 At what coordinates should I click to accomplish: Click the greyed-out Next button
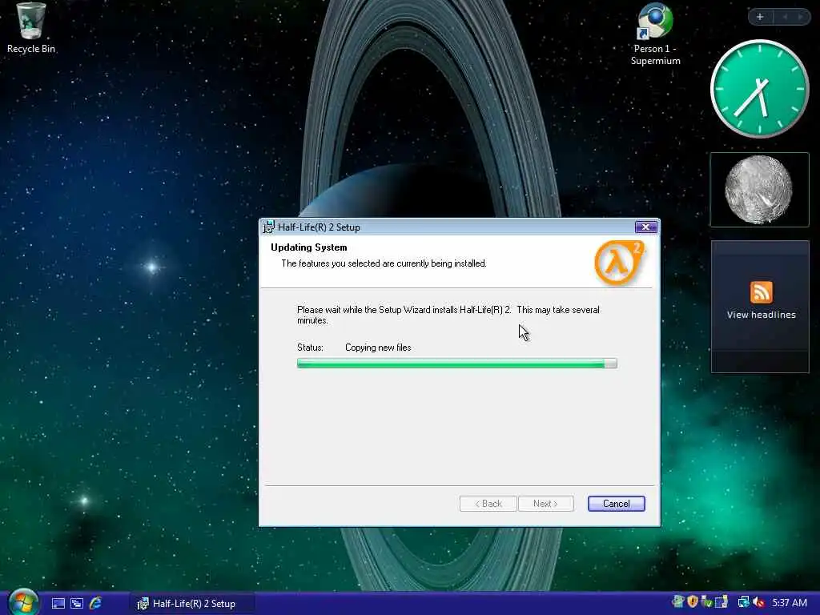(545, 504)
